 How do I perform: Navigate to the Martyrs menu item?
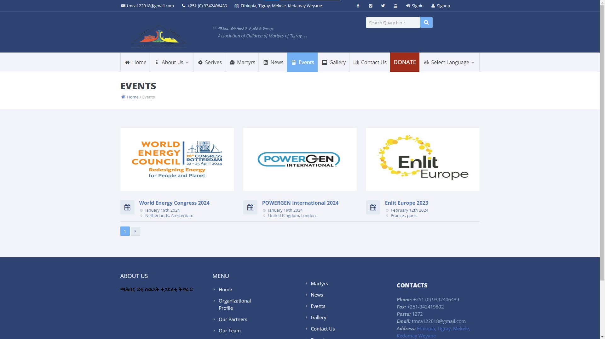click(242, 62)
